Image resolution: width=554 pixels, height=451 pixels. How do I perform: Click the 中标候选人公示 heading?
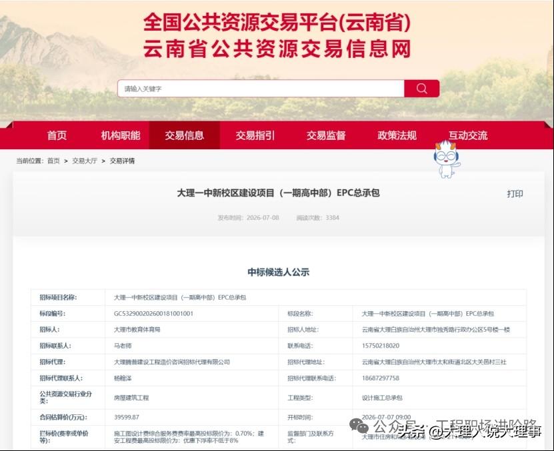[x=278, y=272]
